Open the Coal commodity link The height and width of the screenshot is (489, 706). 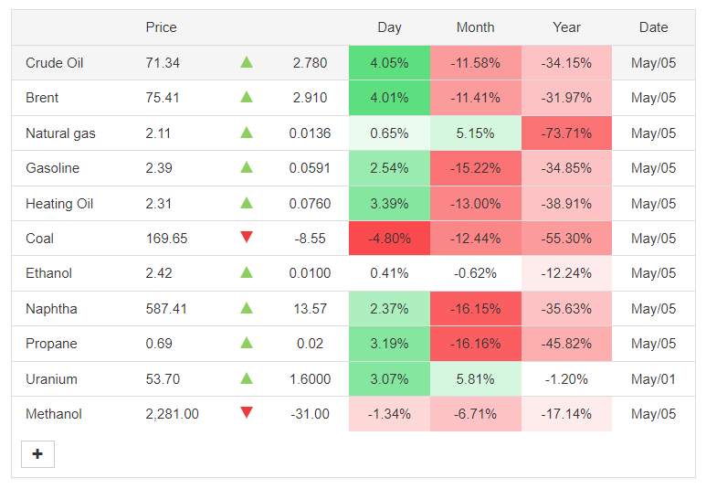39,239
